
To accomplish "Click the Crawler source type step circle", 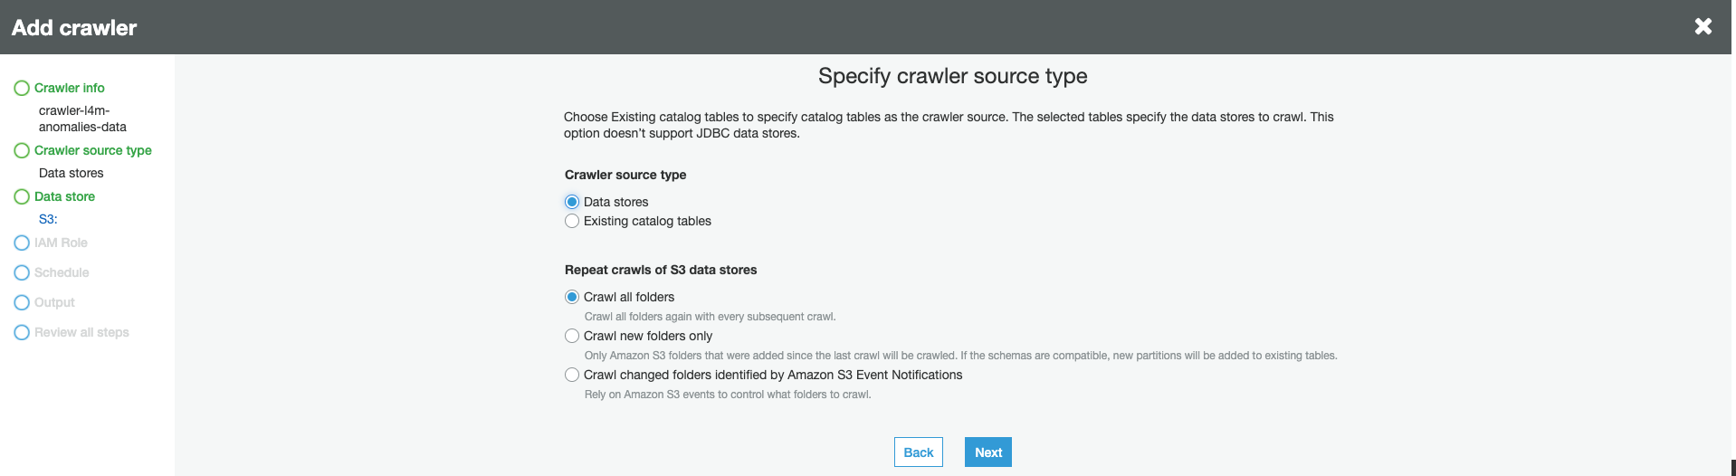I will 22,150.
